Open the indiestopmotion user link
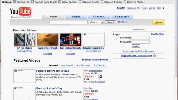The width and height of the screenshot is (178, 100). (x=96, y=71)
